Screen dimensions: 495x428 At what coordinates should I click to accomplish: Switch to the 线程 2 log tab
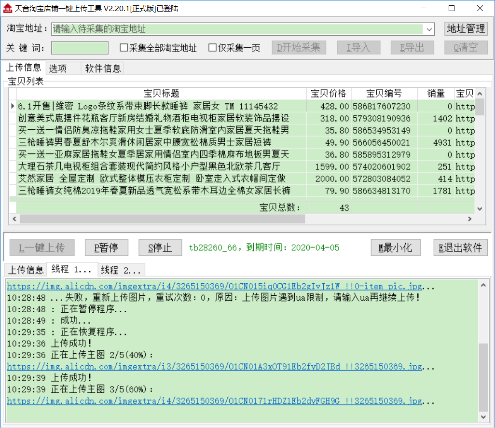(121, 270)
